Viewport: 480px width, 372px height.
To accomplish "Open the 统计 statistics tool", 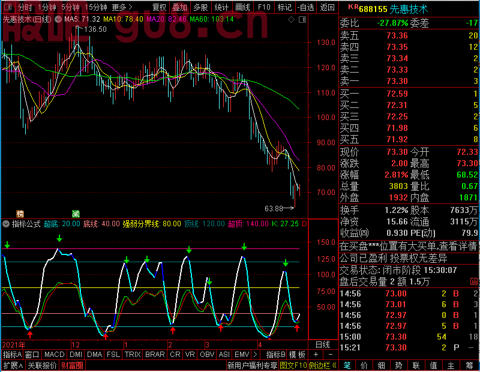I will click(x=221, y=7).
